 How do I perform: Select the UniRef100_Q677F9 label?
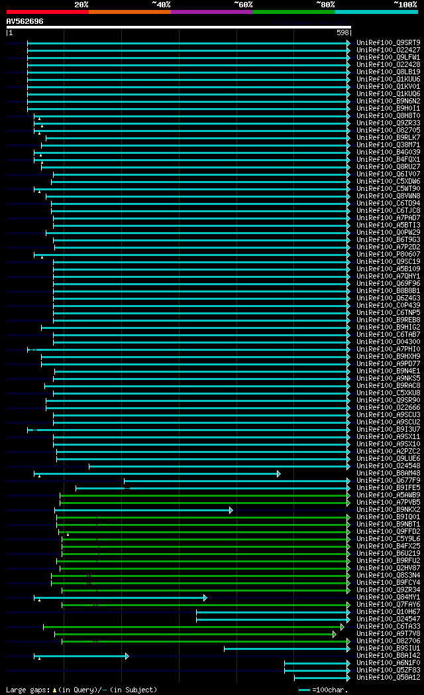pos(389,481)
